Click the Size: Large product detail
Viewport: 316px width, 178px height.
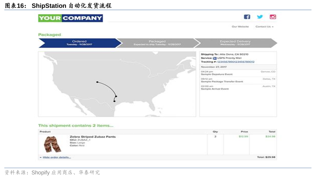77,143
